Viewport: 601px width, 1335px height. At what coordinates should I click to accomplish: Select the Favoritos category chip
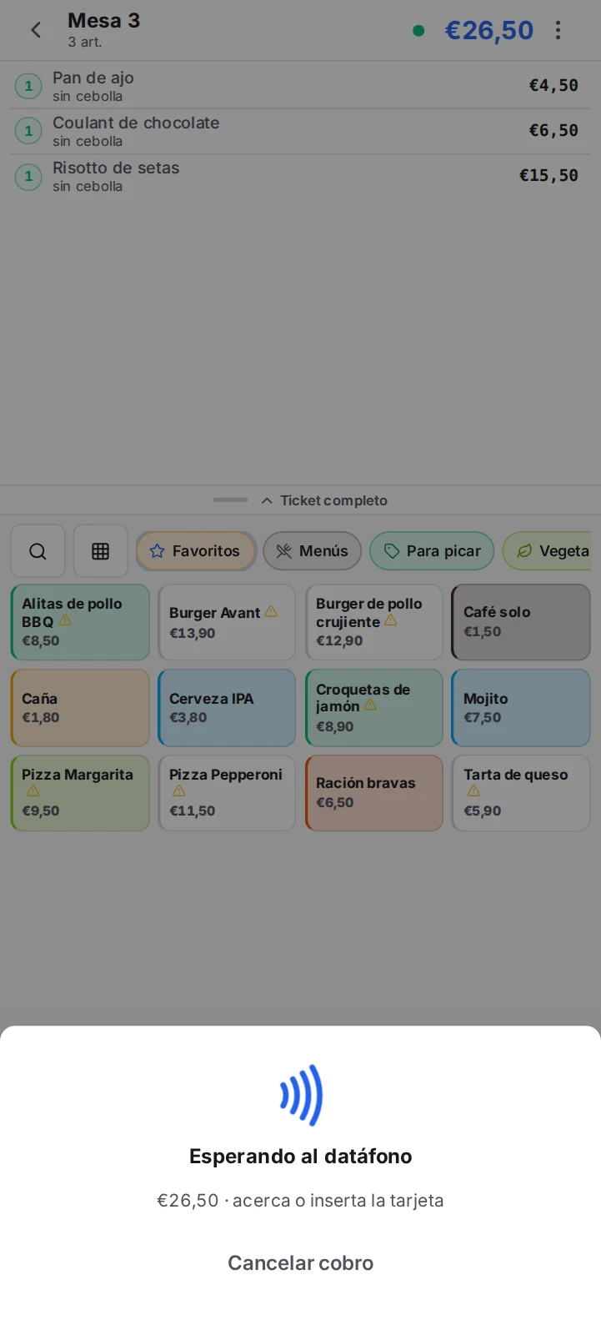pyautogui.click(x=196, y=551)
